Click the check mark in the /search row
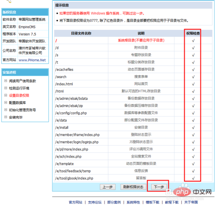The image size is (216, 206). click(193, 77)
